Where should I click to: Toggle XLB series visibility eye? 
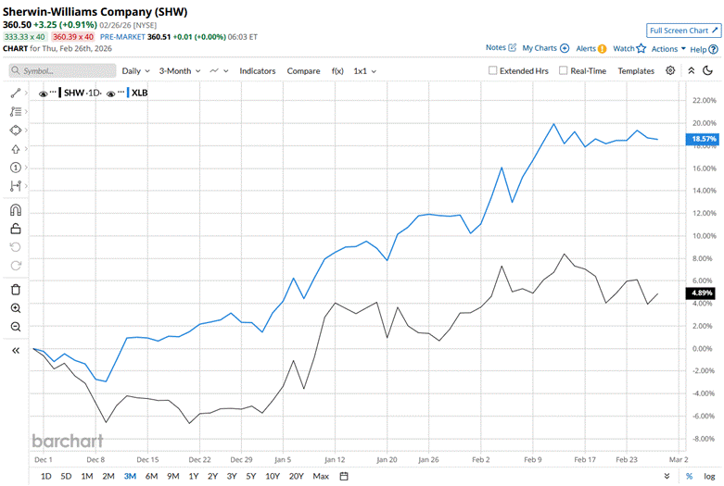pos(111,93)
